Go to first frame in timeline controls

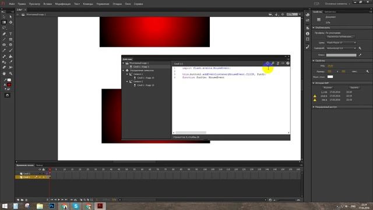coord(52,199)
